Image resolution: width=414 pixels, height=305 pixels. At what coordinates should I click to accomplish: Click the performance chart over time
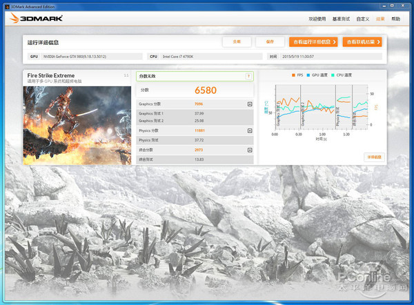pyautogui.click(x=322, y=107)
